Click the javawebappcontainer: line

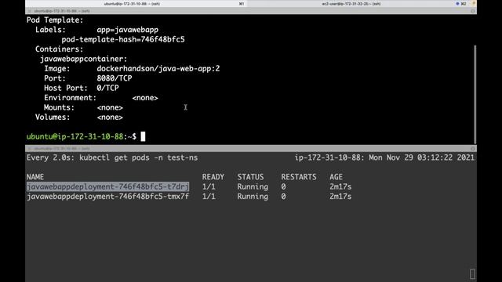83,59
